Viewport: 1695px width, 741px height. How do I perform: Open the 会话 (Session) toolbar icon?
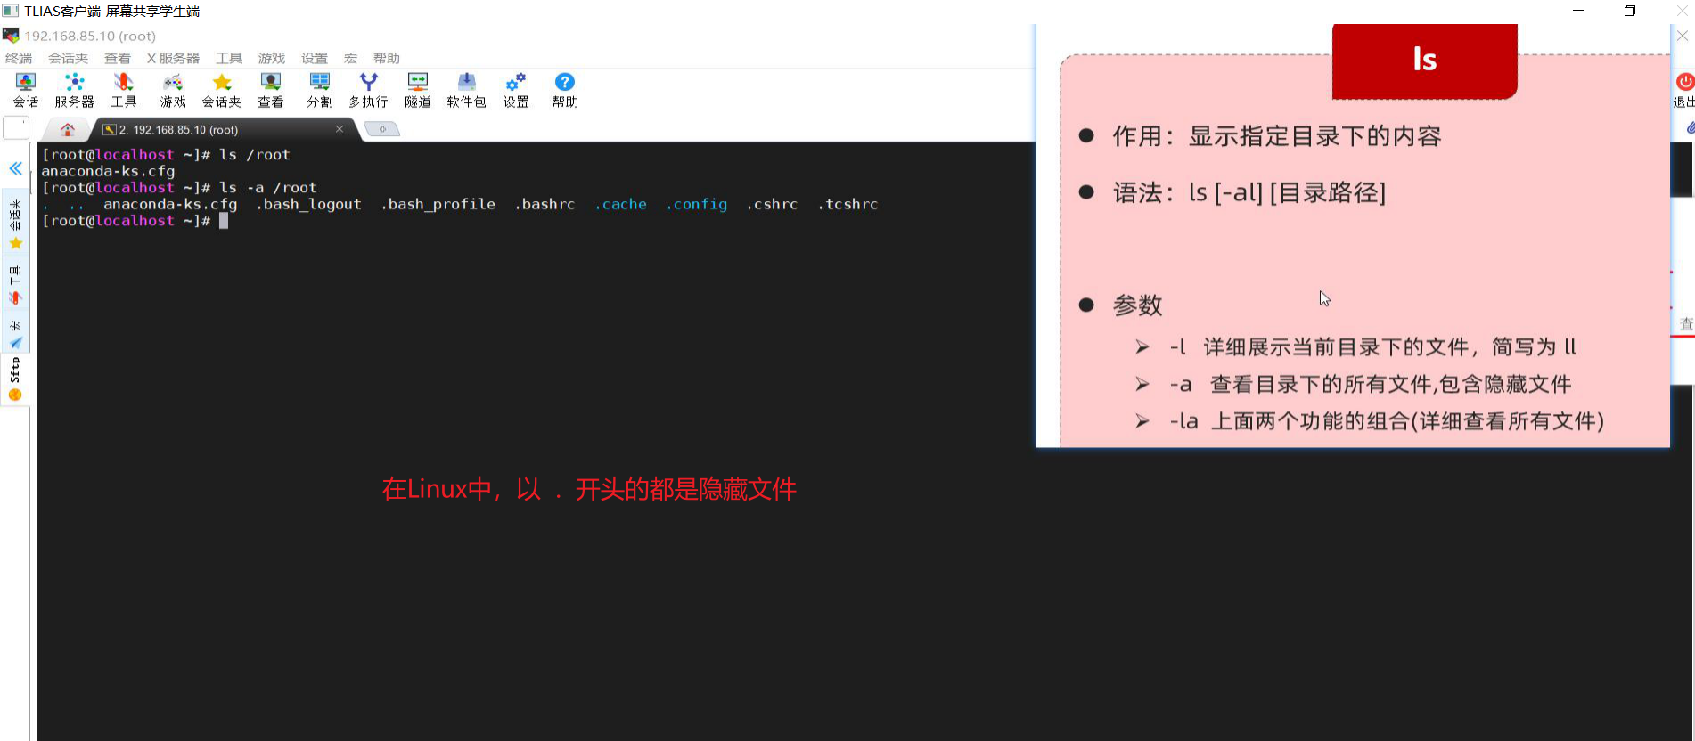click(x=26, y=91)
